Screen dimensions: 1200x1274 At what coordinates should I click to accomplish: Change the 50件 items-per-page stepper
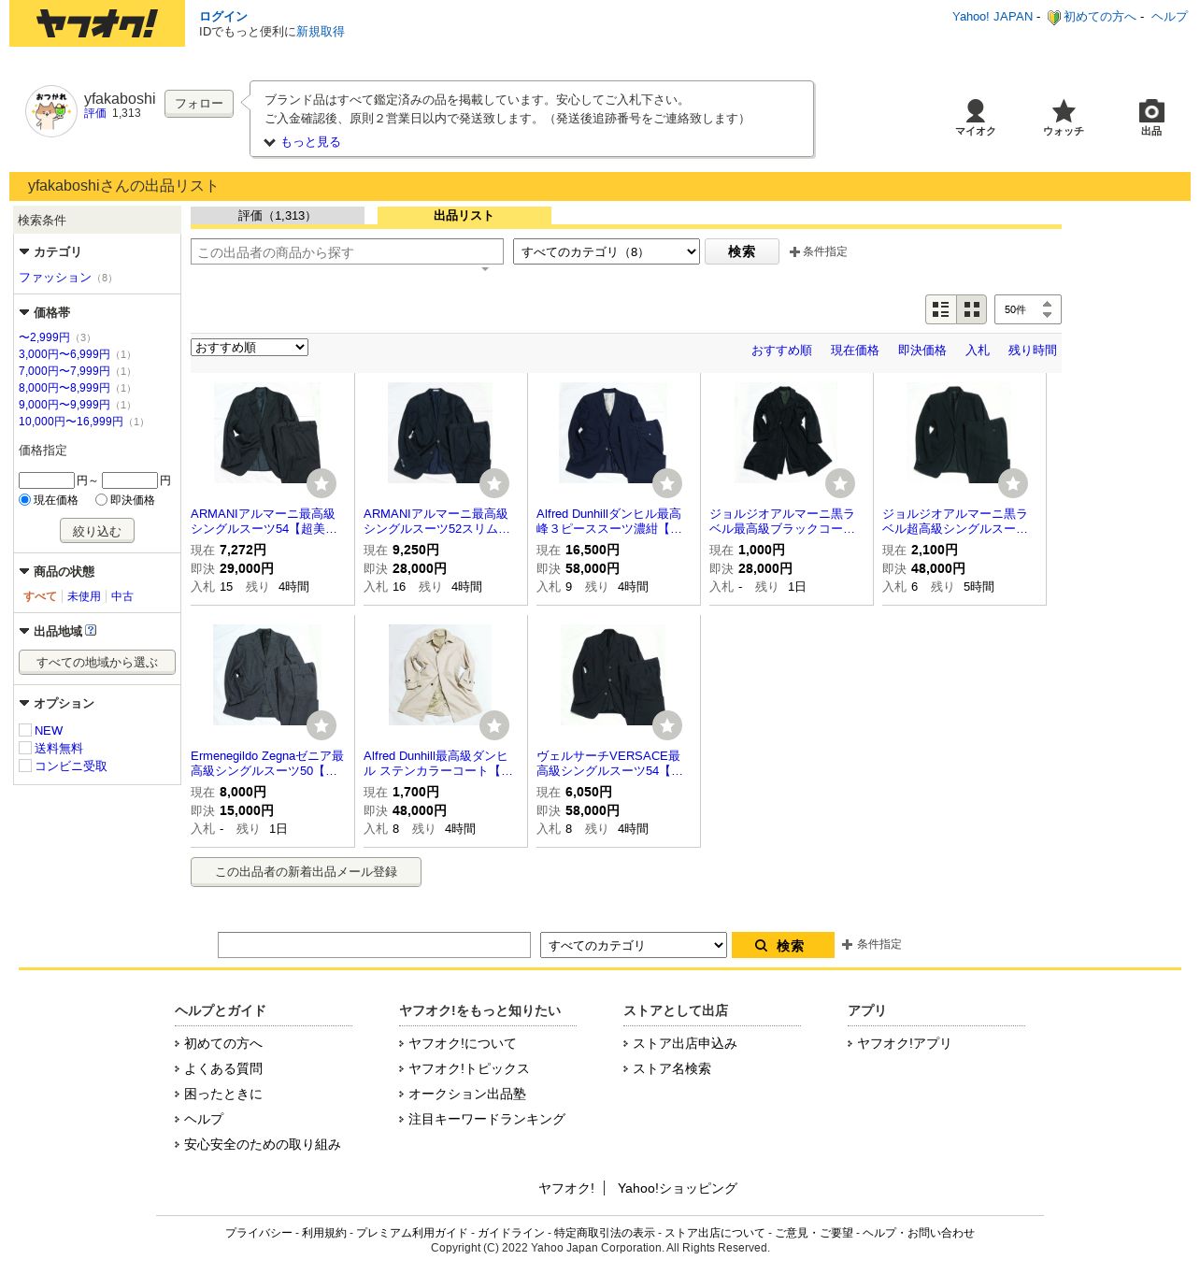tap(1028, 309)
